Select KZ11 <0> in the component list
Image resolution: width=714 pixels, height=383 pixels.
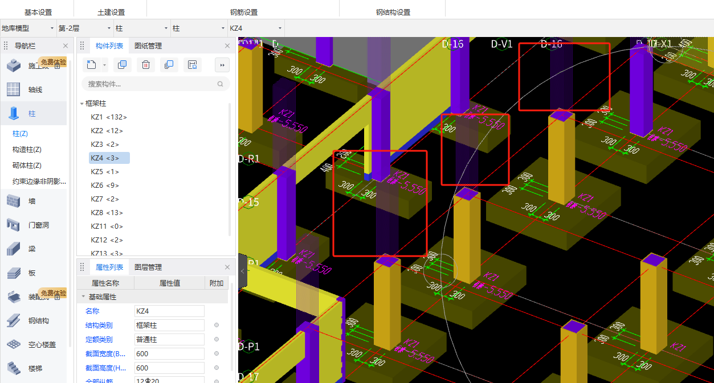[107, 226]
